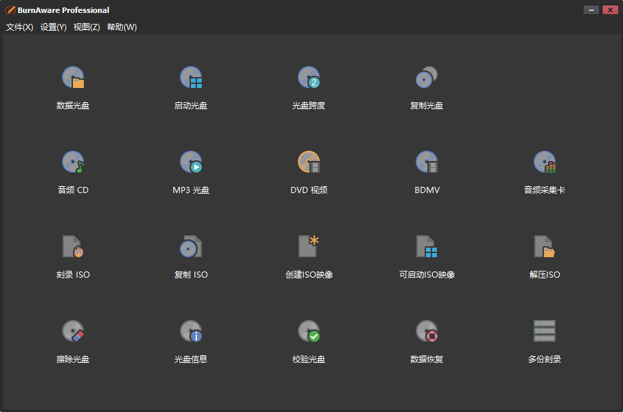The image size is (623, 412).
Task: Open the 音频 CD audio disc tool
Action: 73,163
